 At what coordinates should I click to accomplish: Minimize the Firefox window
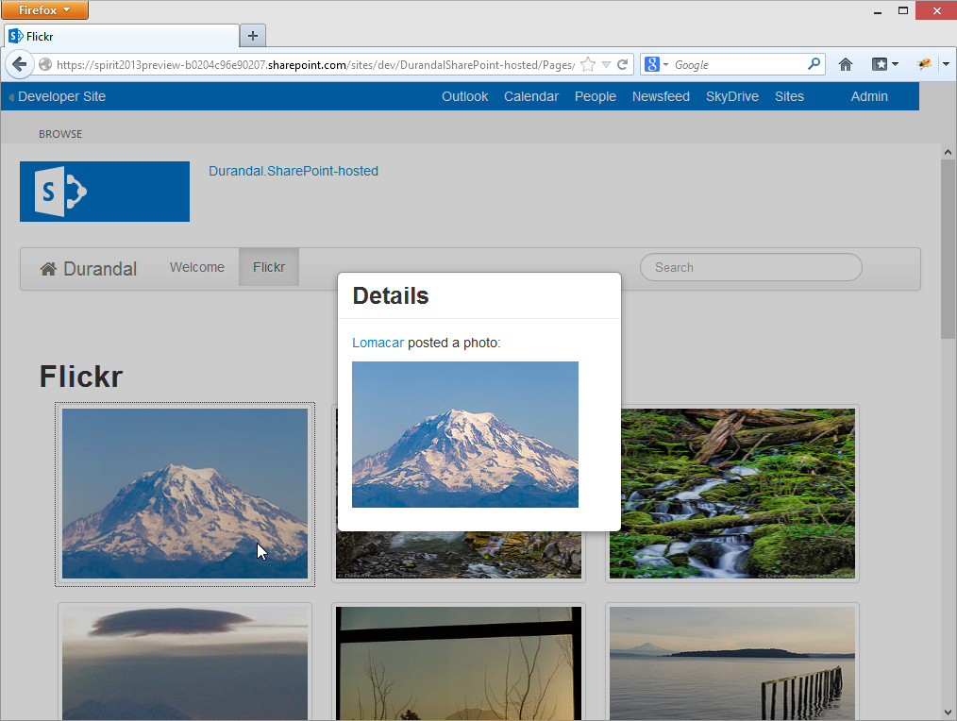pos(878,11)
